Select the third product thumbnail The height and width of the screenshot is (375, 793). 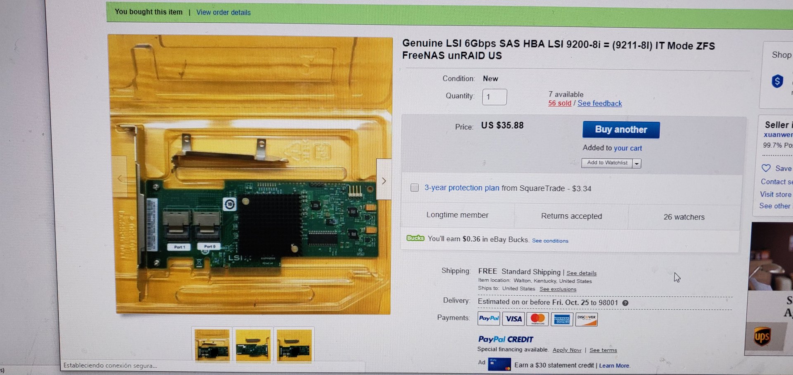point(294,346)
